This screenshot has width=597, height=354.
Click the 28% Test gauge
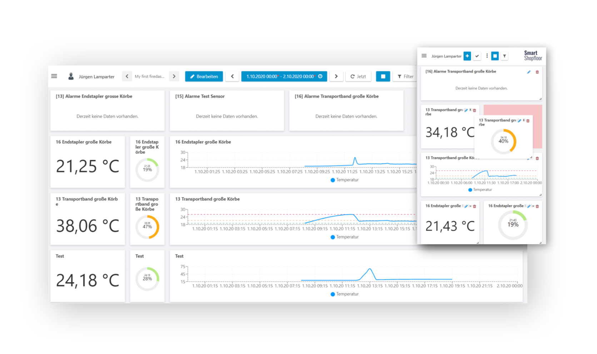coord(147,279)
